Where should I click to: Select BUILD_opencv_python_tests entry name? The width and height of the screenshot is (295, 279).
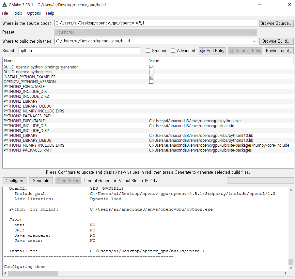click(x=28, y=72)
